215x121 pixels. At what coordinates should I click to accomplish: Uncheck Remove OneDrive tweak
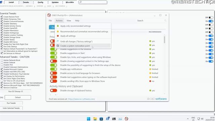[x=2, y=87]
